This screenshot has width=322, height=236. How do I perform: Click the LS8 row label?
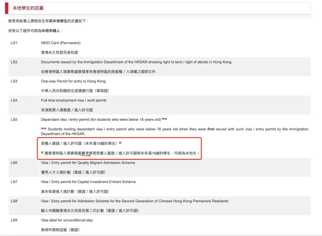pos(14,201)
